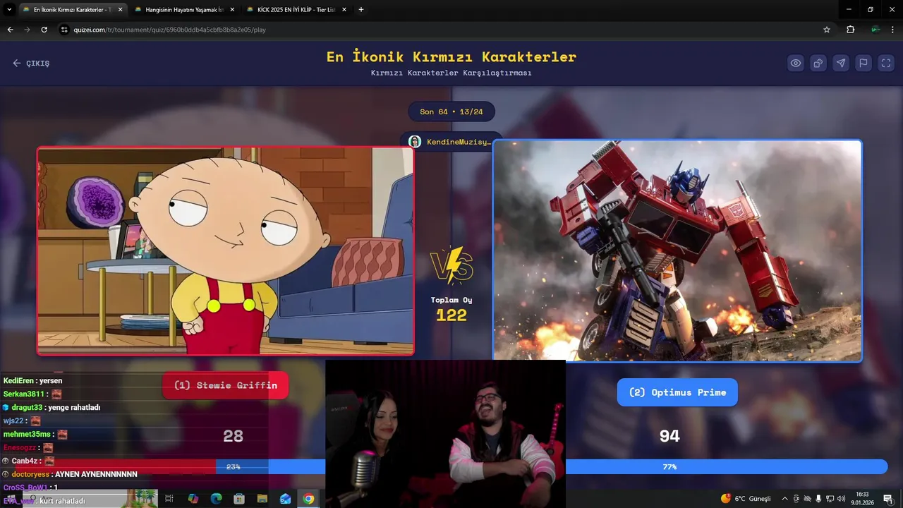The image size is (903, 508).
Task: Open Outlook from the taskbar
Action: (285, 499)
